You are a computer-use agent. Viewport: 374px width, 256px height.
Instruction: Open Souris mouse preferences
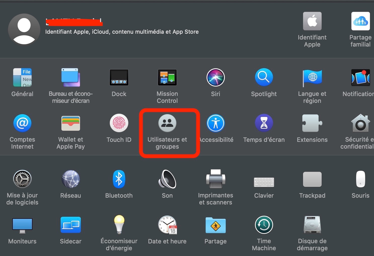pyautogui.click(x=360, y=179)
